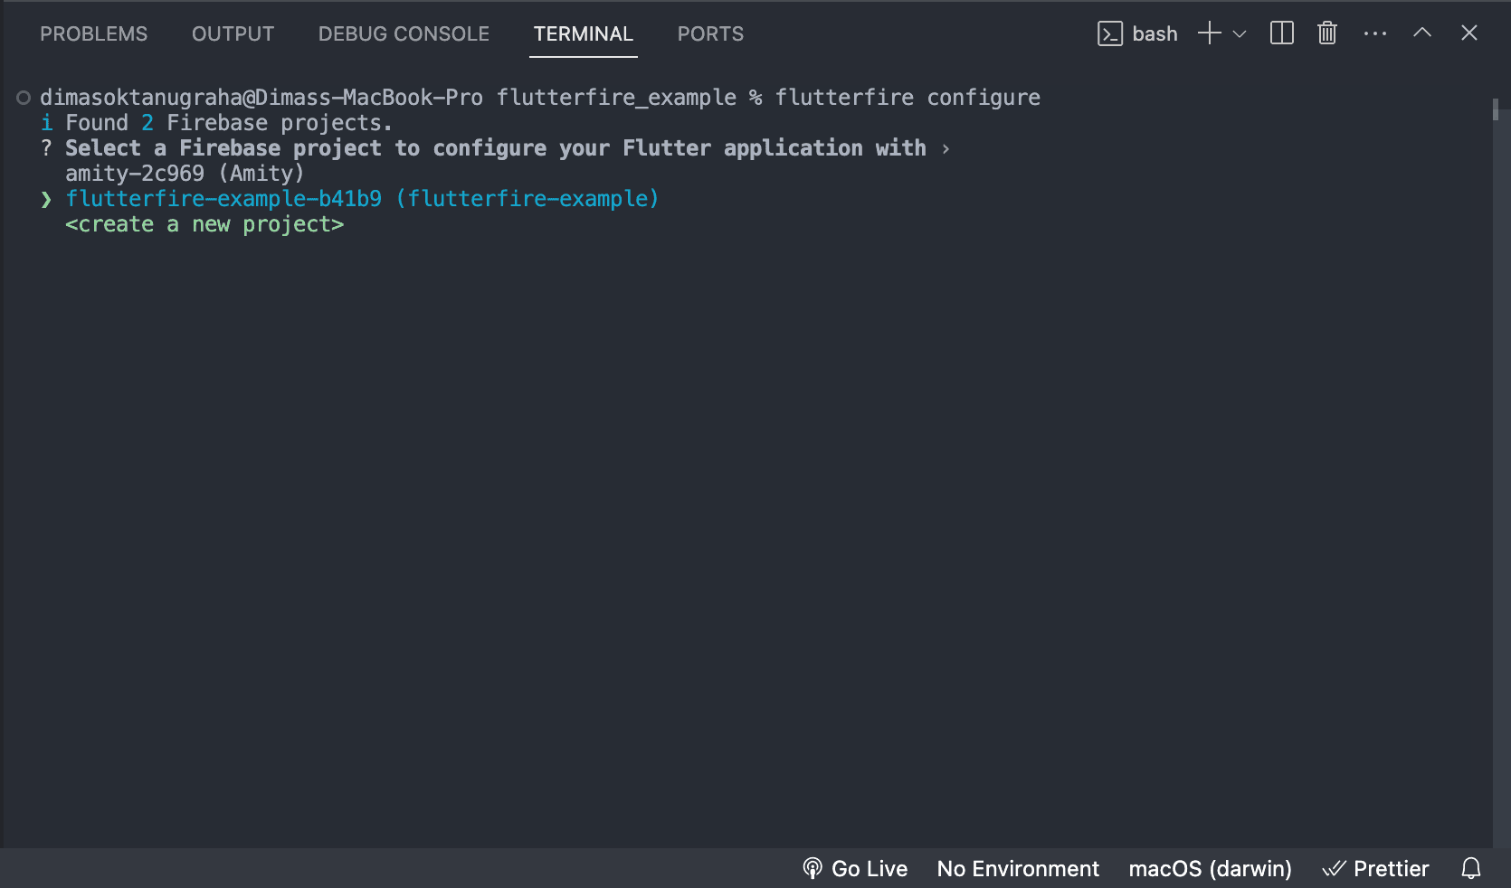Click the Prettier double-check icon
1511x888 pixels.
click(1334, 869)
